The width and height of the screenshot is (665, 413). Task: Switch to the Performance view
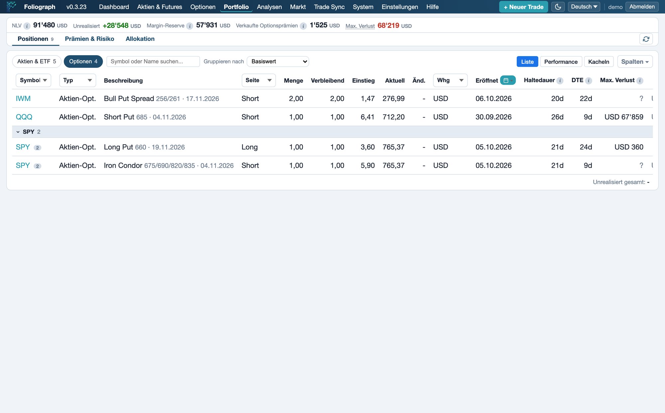[561, 61]
